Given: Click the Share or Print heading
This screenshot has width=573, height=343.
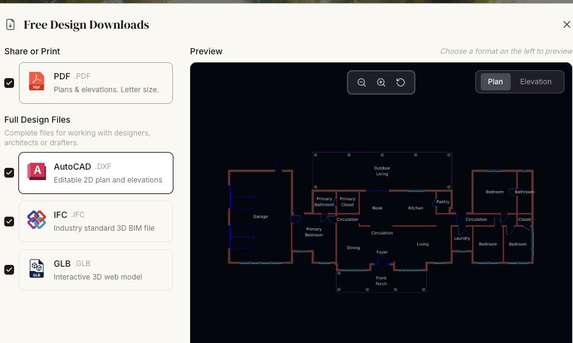Looking at the screenshot, I should tap(32, 51).
